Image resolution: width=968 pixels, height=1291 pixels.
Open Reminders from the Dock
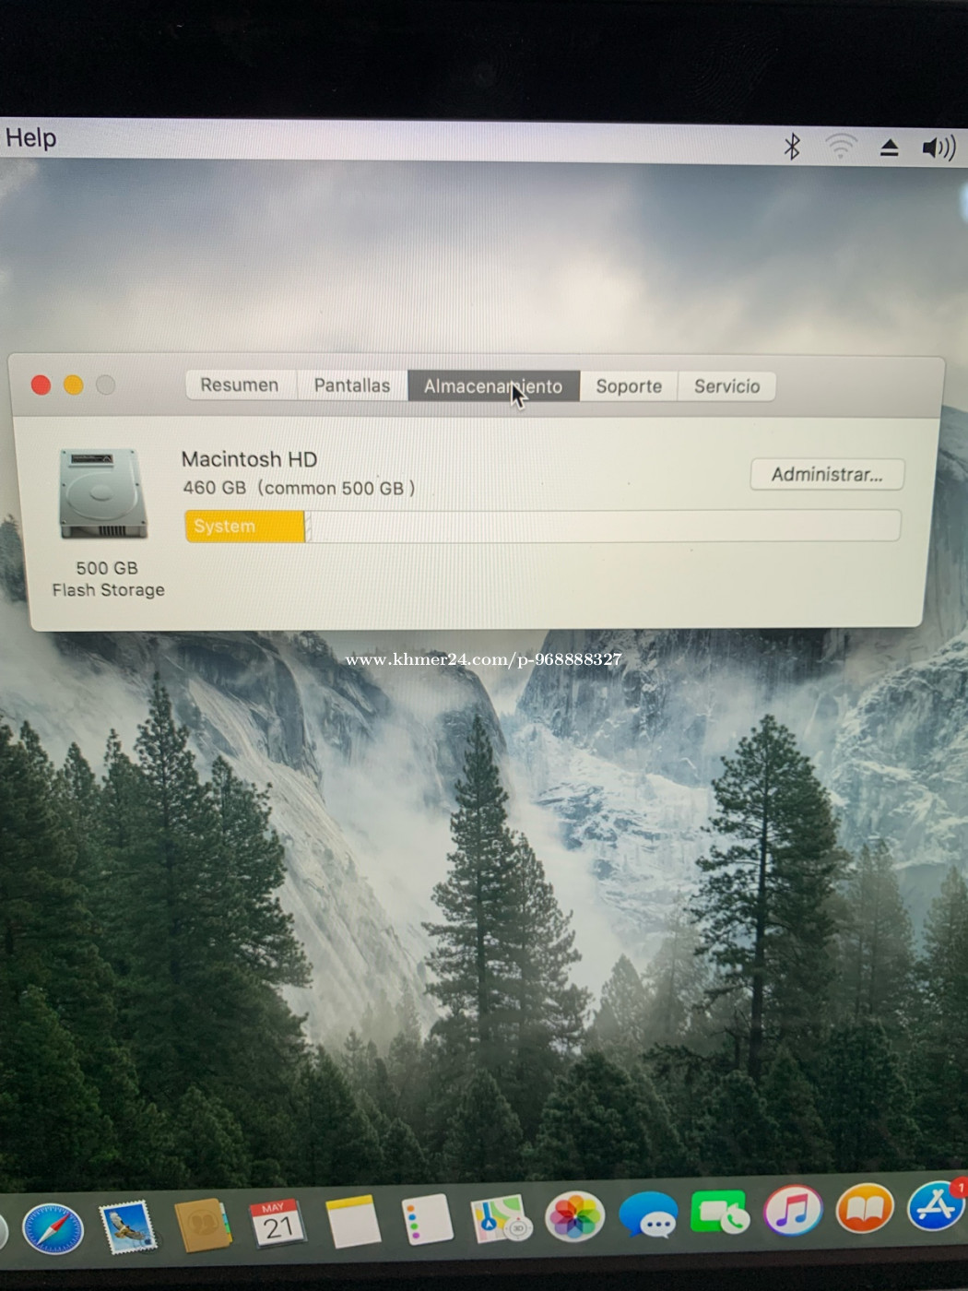428,1219
